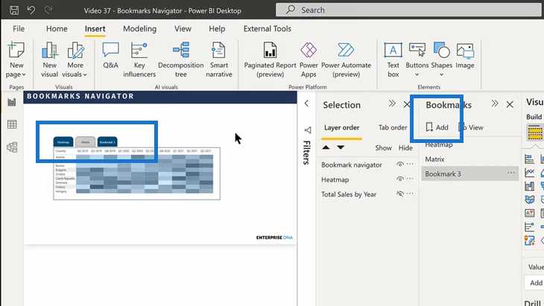
Task: Insert a Q&A visual
Action: [x=111, y=55]
